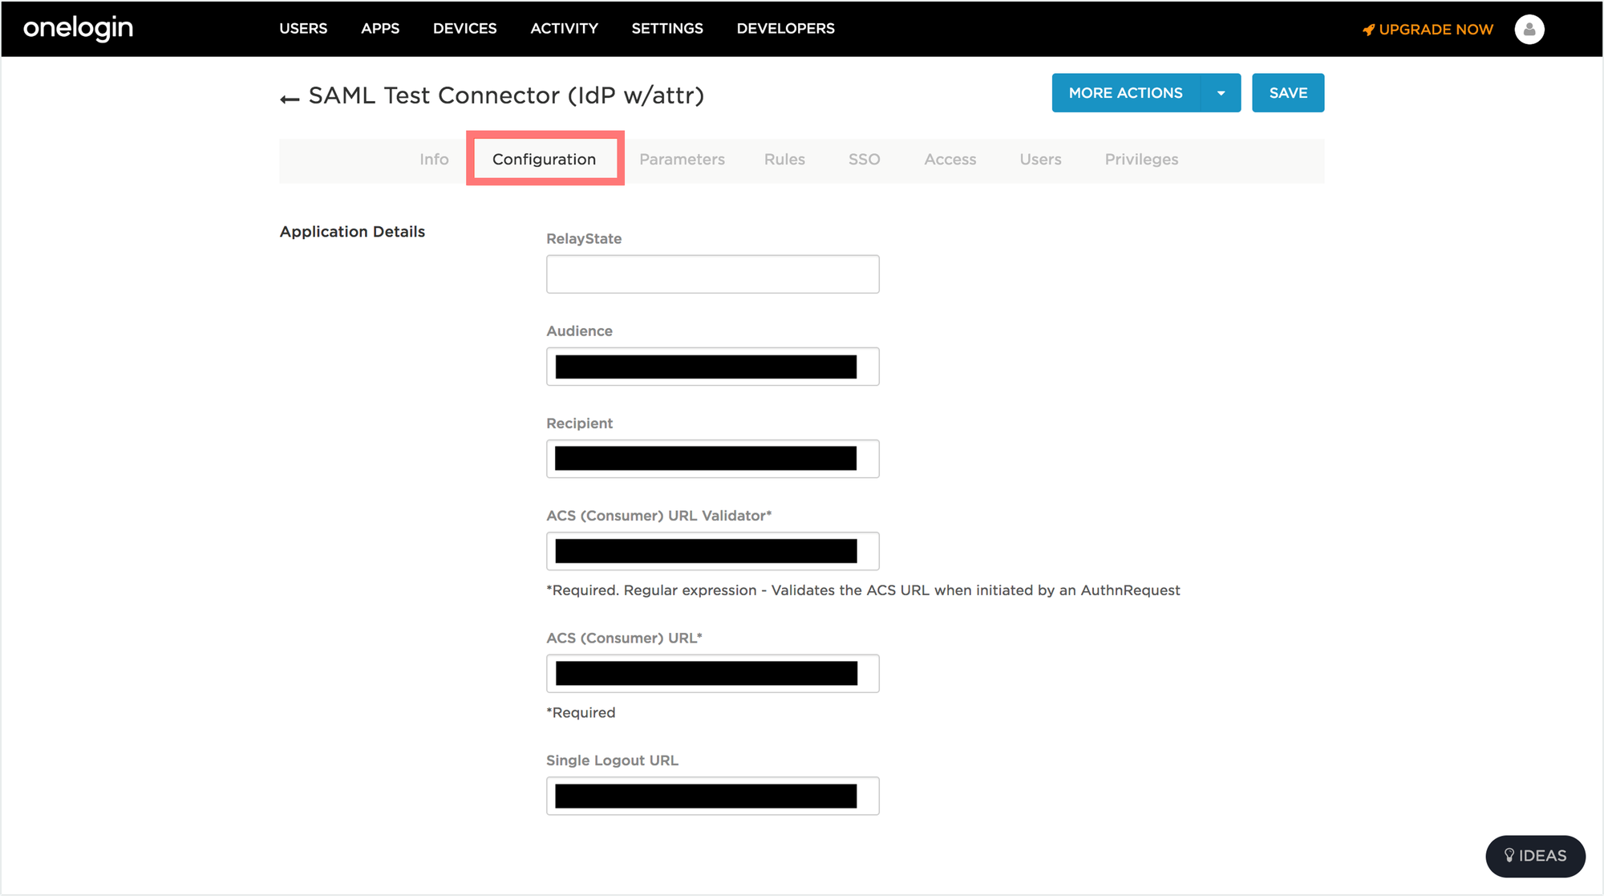Switch to the SSO tab
The image size is (1604, 896).
click(864, 160)
